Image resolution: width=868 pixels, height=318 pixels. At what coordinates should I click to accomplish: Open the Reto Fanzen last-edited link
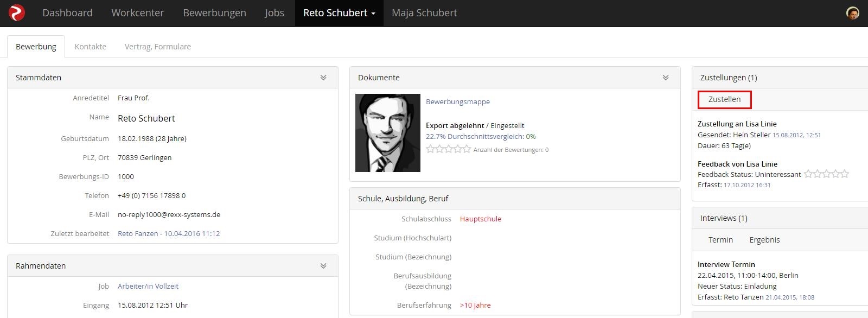[169, 233]
